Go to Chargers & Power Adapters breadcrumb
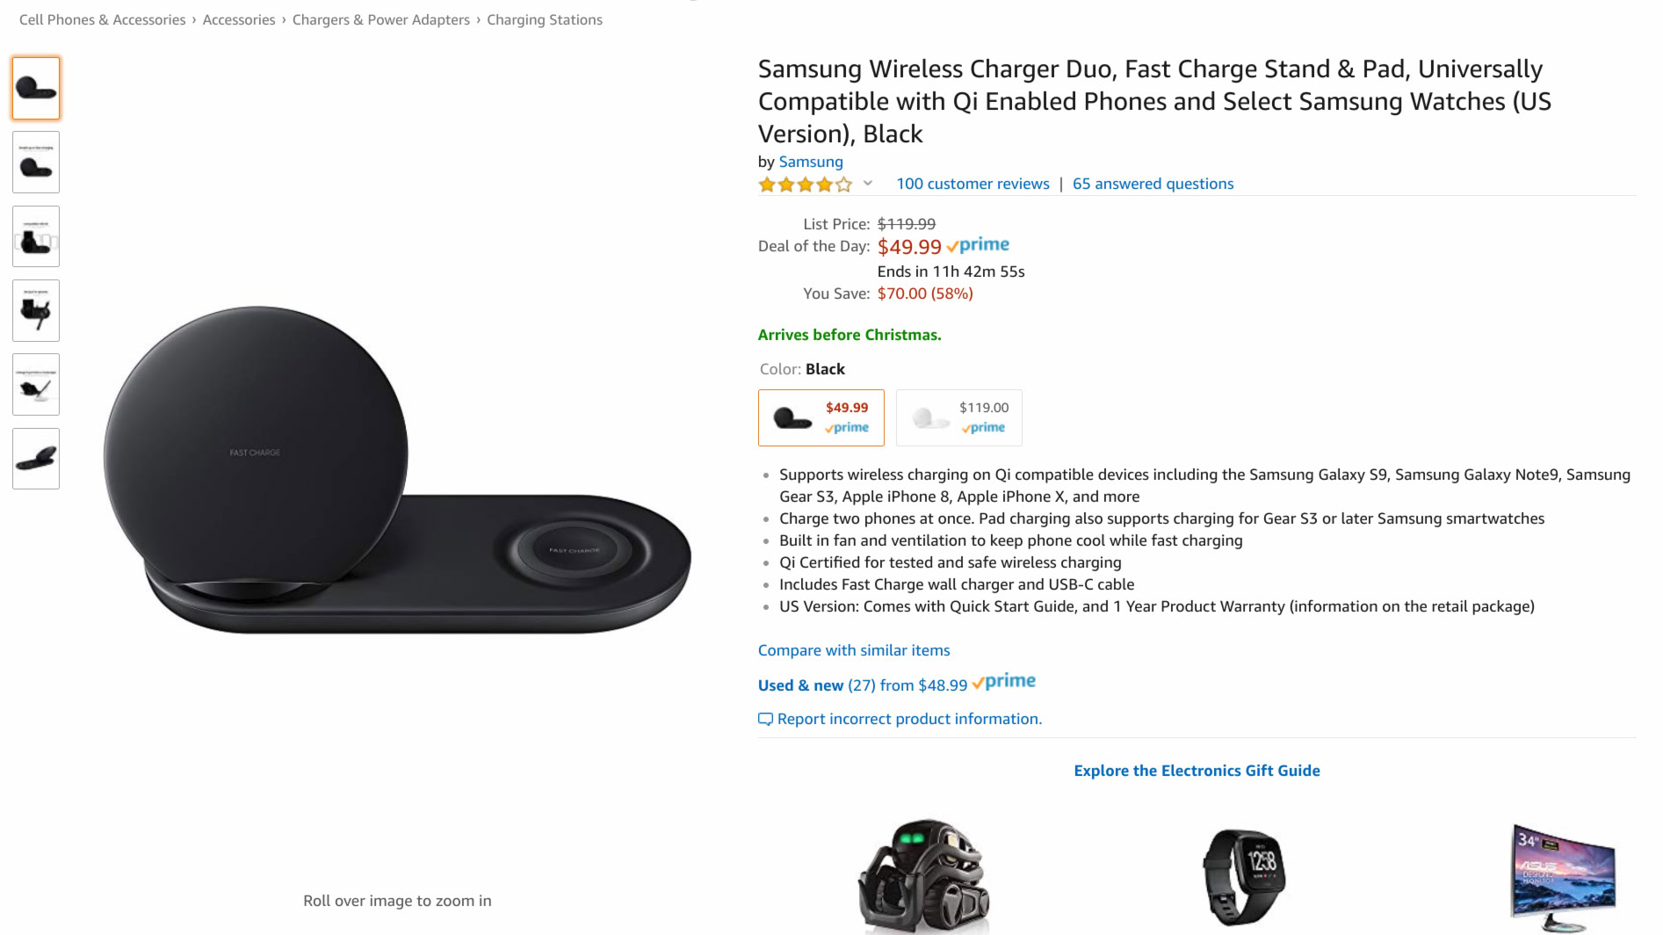Viewport: 1663px width, 935px height. 381,19
